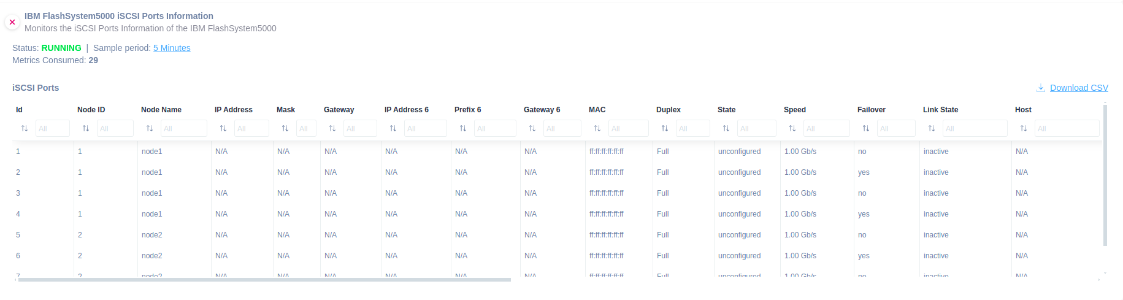The image size is (1123, 300).
Task: Click the Id value 4 in the table
Action: (18, 214)
